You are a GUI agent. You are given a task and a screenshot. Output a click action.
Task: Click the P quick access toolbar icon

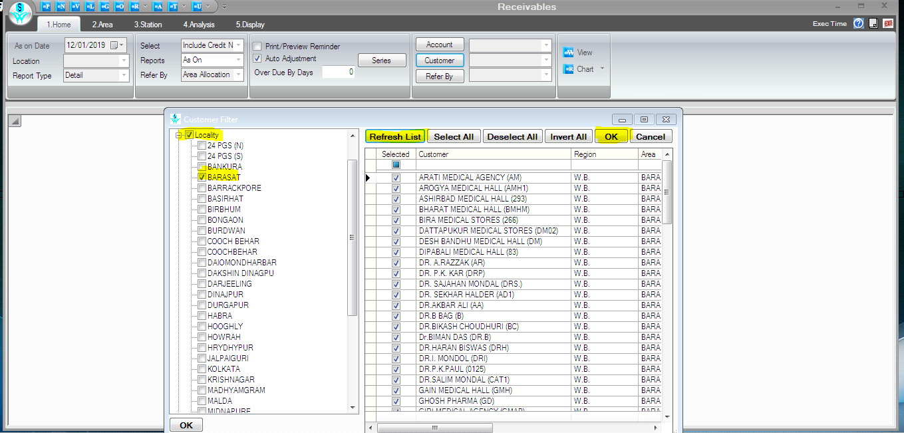(45, 6)
